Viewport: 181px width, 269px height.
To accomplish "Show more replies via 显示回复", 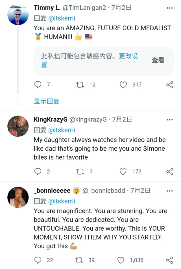I will [46, 101].
